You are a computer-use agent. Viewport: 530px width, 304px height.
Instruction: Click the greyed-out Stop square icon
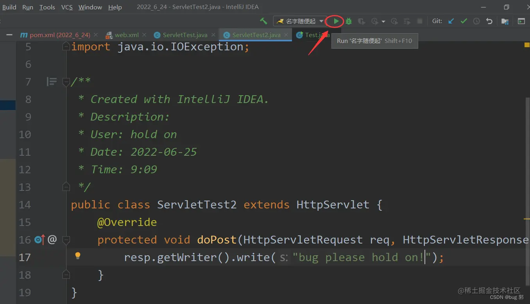(x=420, y=21)
